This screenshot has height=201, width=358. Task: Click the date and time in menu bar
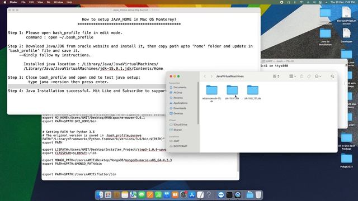(343, 2)
